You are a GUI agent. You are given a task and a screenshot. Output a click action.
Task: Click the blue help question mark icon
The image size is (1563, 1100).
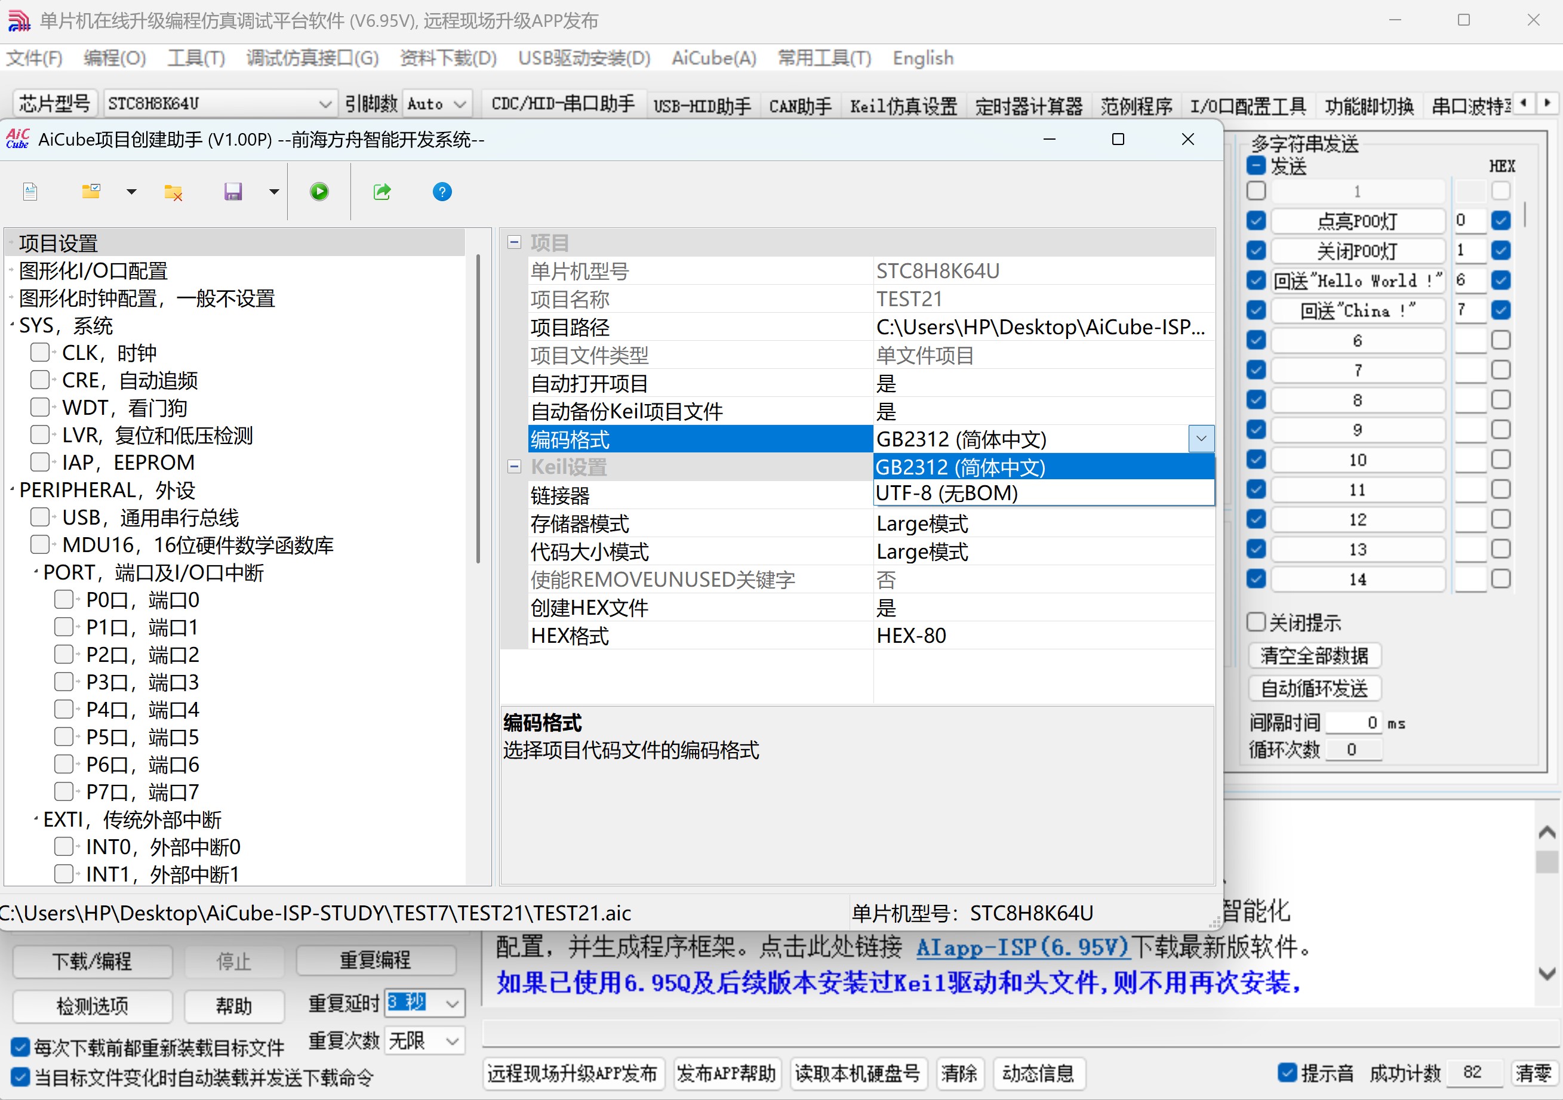coord(442,192)
